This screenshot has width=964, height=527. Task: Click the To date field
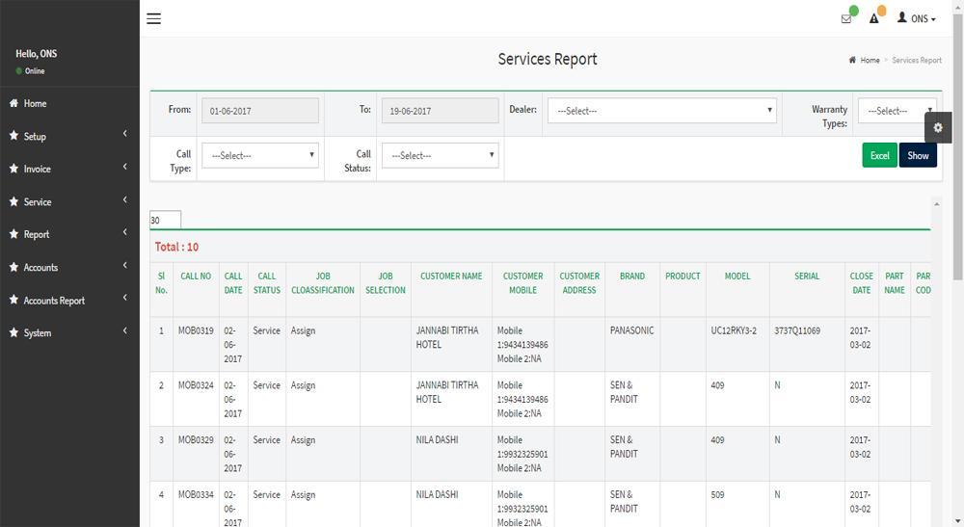pyautogui.click(x=441, y=111)
